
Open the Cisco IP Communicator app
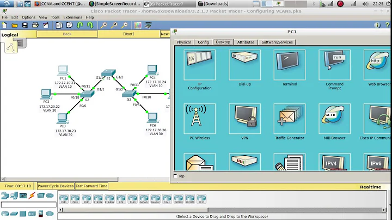377,119
